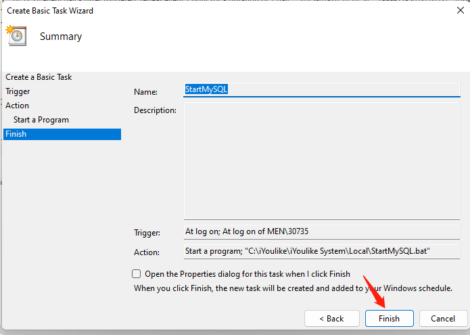This screenshot has width=470, height=335.
Task: Cancel the task wizard
Action: pos(443,318)
